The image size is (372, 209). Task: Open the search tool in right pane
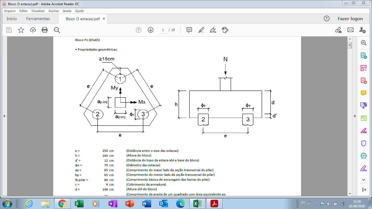click(364, 43)
